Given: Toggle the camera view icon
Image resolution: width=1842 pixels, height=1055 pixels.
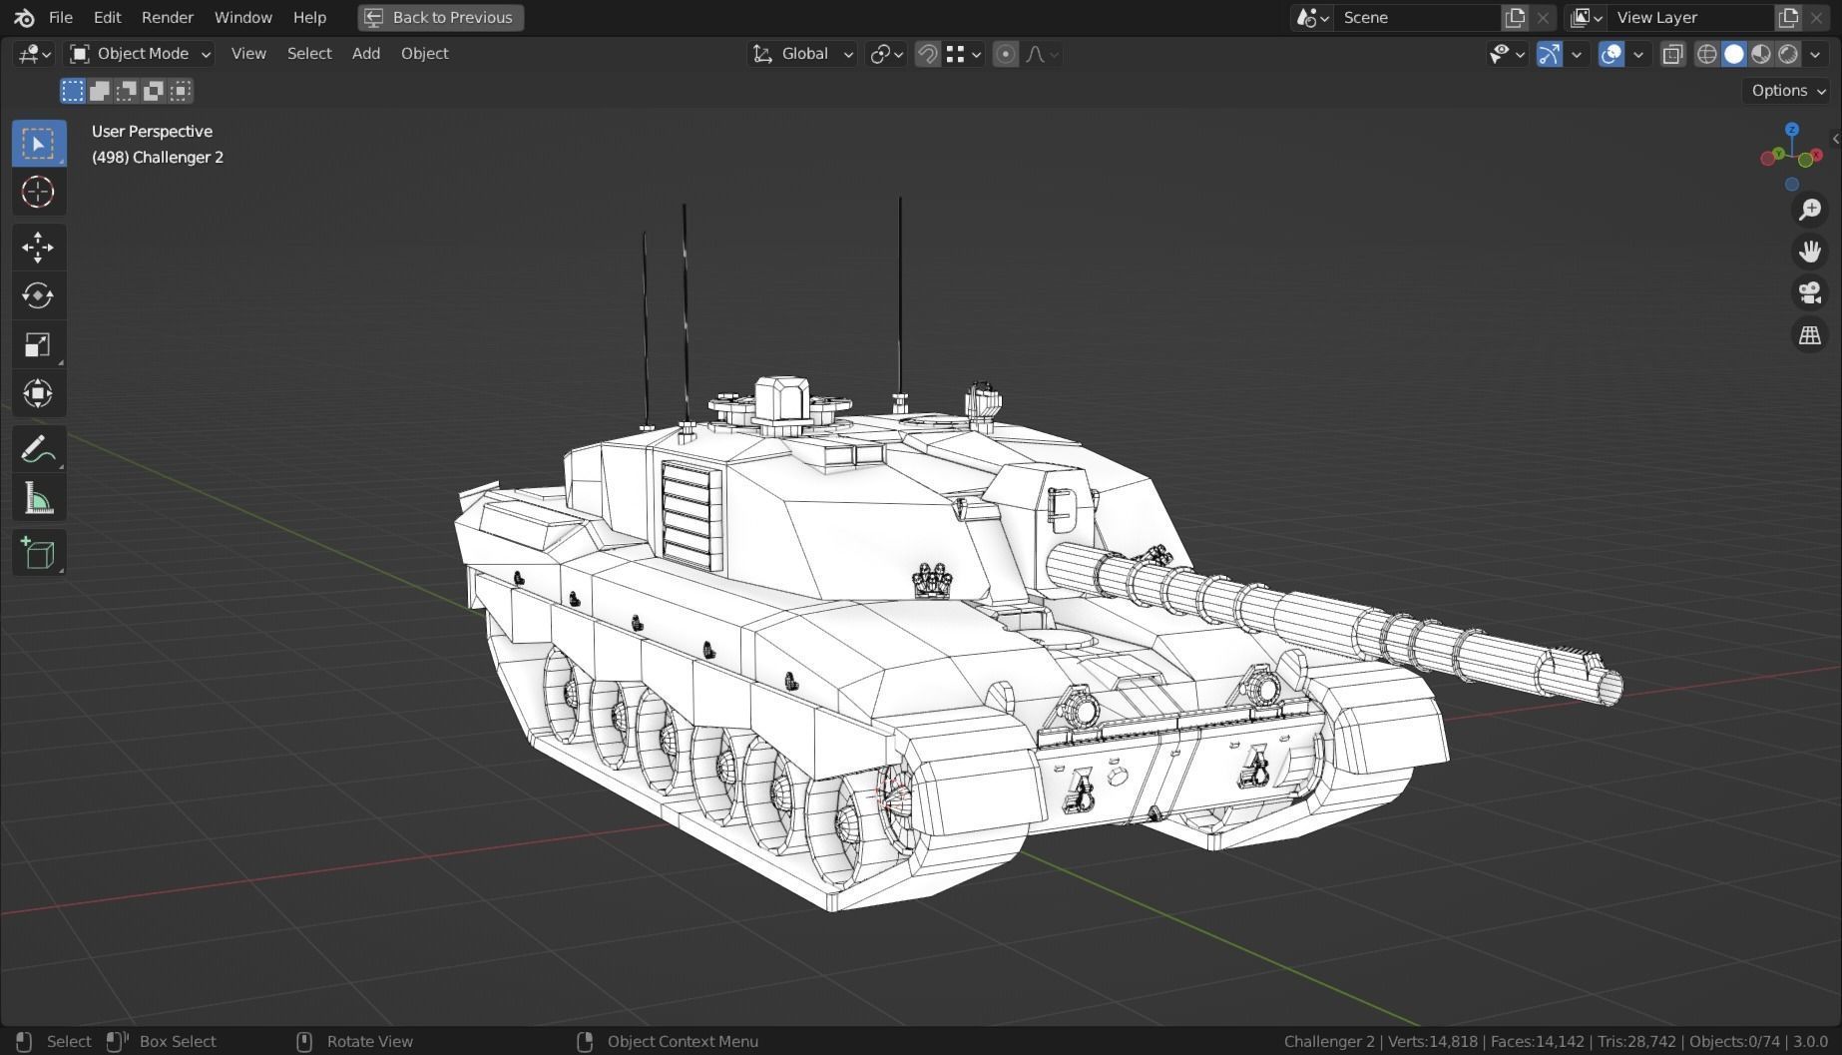Looking at the screenshot, I should 1810,293.
